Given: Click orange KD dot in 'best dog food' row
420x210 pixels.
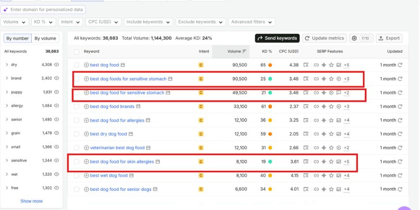Looking at the screenshot, I should [270, 65].
